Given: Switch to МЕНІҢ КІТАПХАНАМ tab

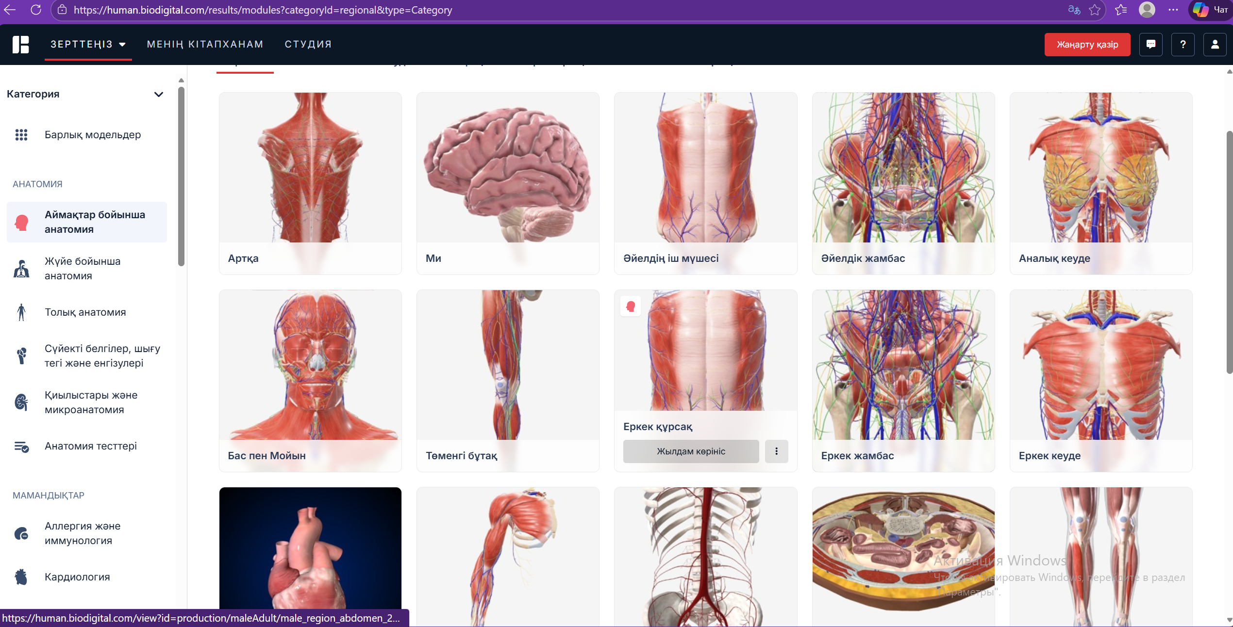Looking at the screenshot, I should (205, 44).
